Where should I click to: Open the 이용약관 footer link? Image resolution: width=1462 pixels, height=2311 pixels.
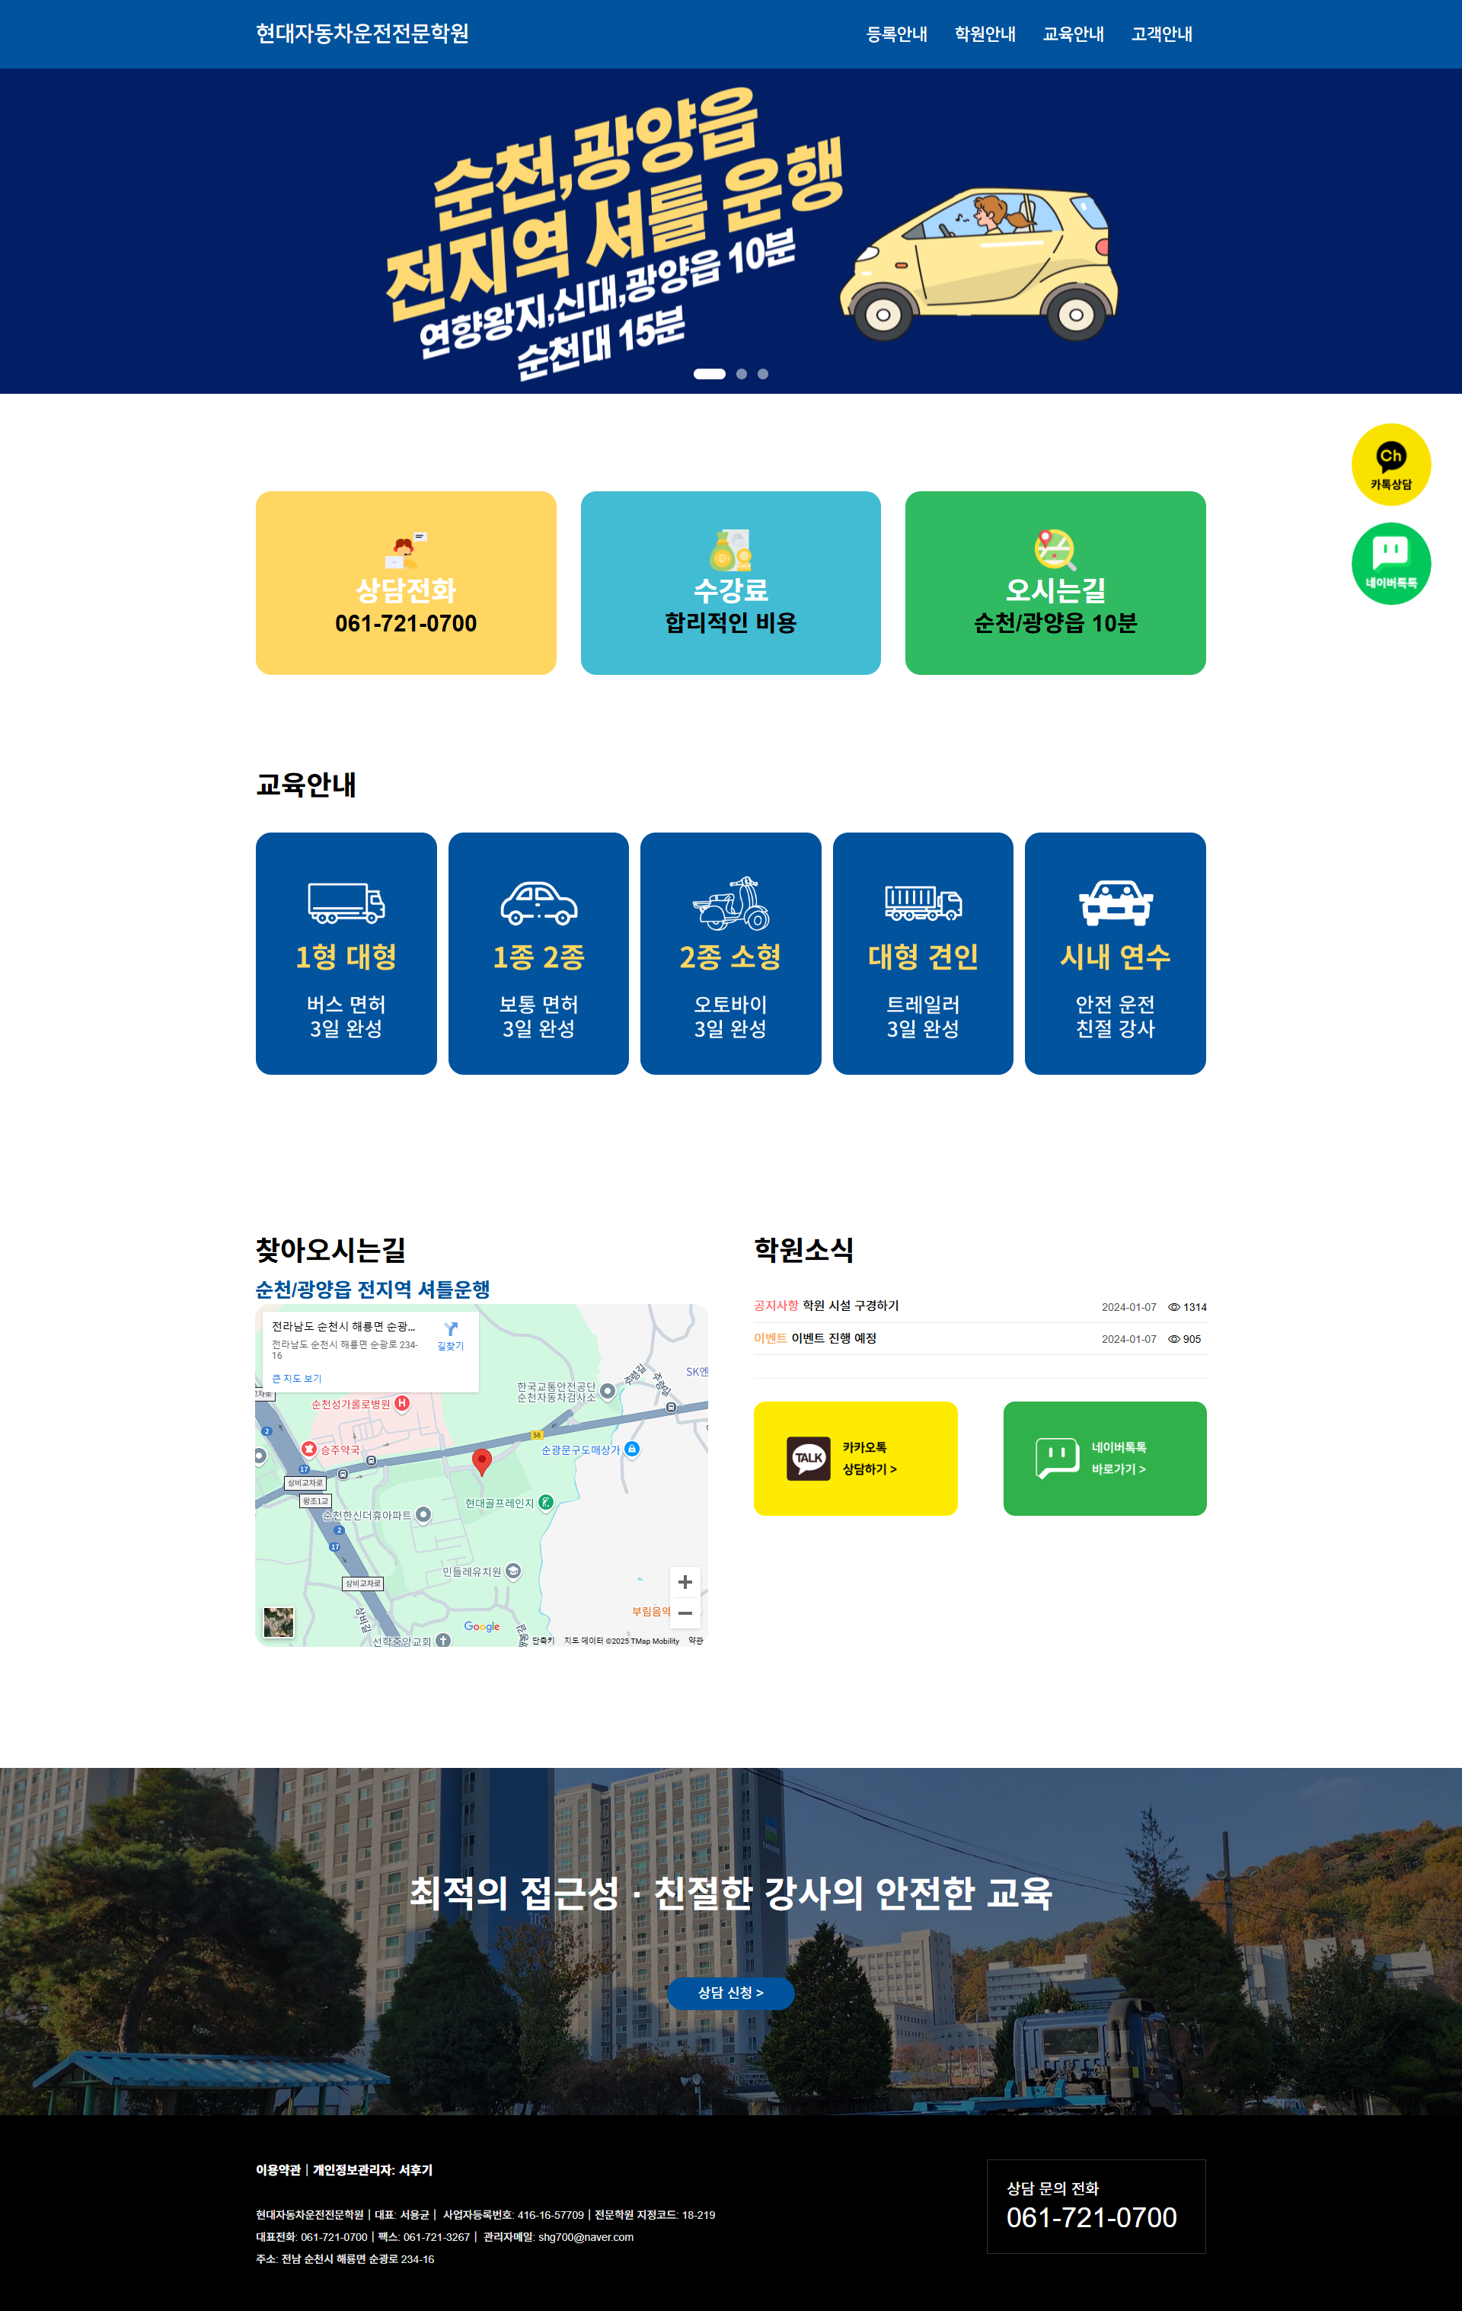(278, 2170)
